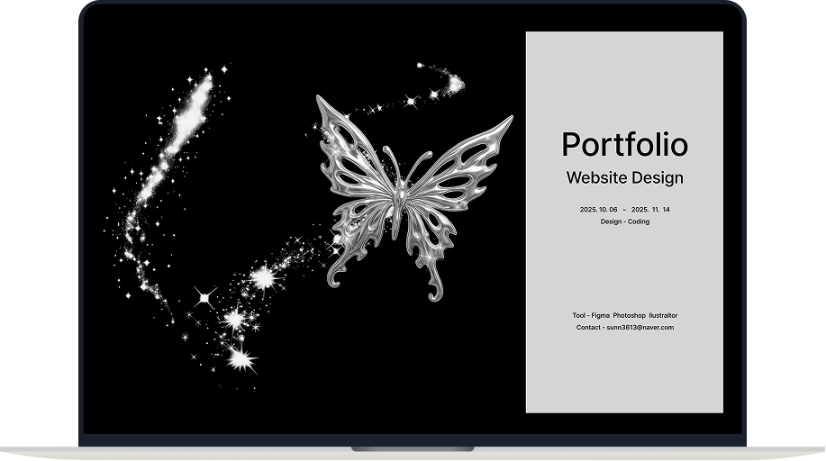826x461 pixels.
Task: Click the empty area of the gray panel
Action: pos(624,378)
